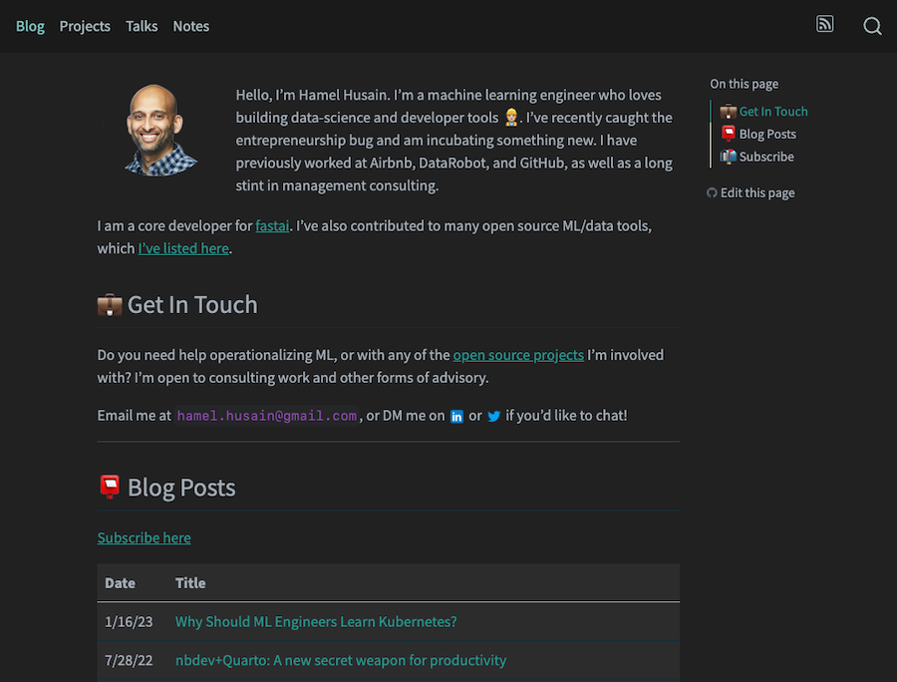
Task: Click the hamel.husain@gmail.com email address
Action: 266,416
